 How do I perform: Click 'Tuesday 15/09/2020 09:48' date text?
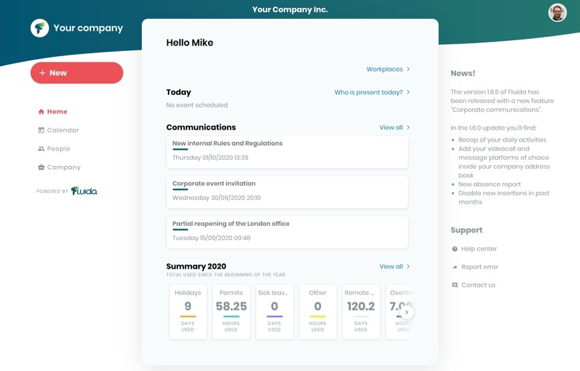(x=211, y=238)
